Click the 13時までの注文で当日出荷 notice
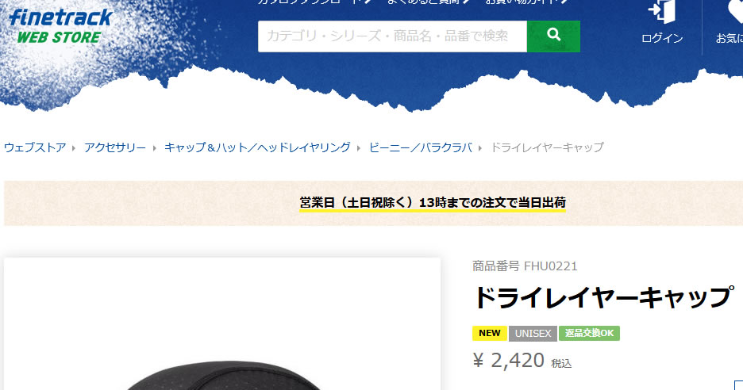Screen dimensions: 743x390 tap(433, 203)
